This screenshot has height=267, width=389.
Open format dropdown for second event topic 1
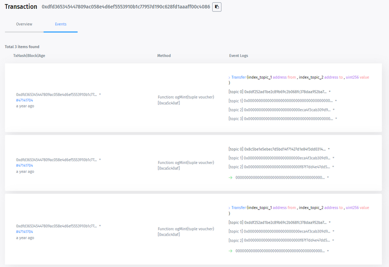(x=333, y=158)
